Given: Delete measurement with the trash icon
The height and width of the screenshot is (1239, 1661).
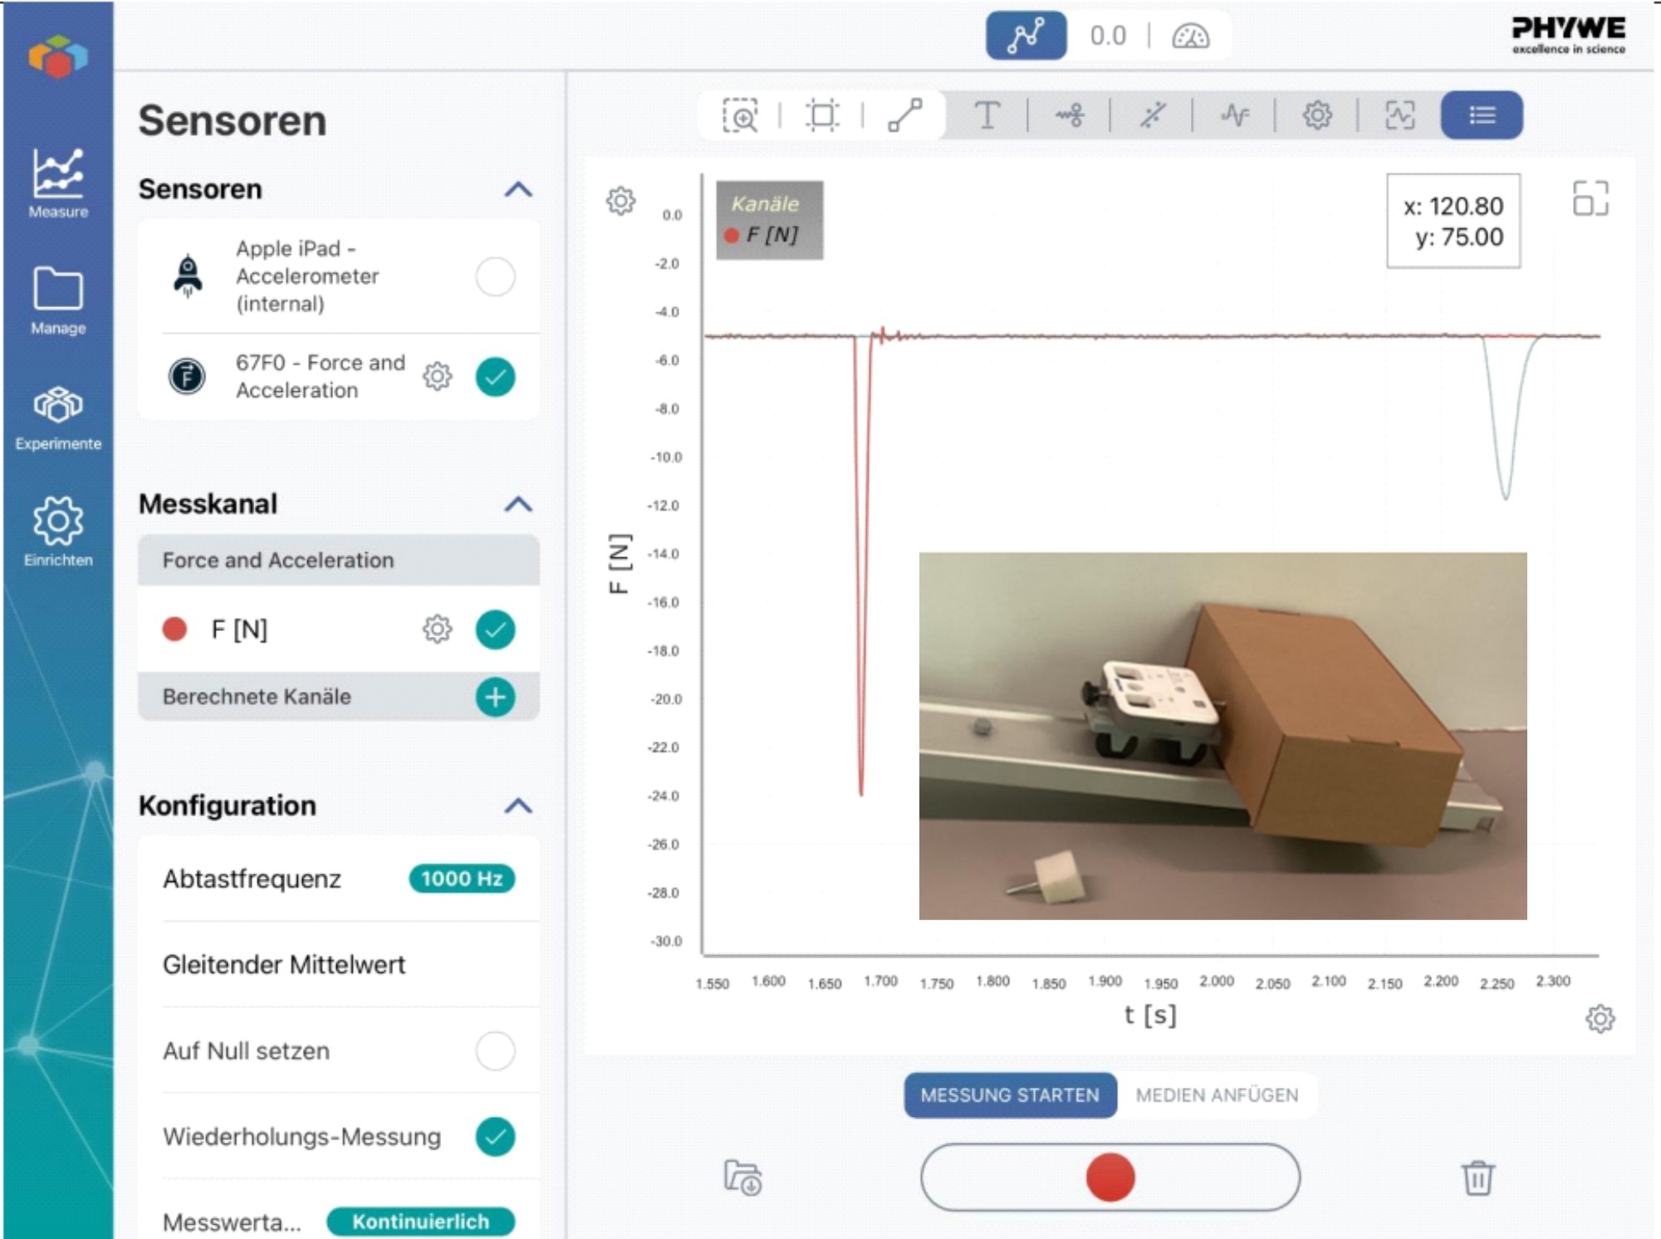Looking at the screenshot, I should [1477, 1178].
